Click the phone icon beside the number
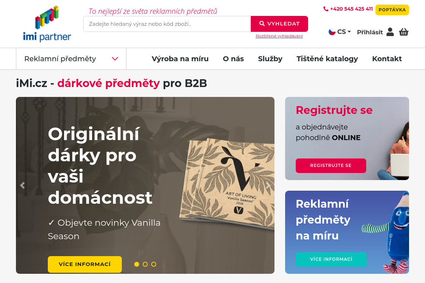425x283 pixels. click(326, 9)
